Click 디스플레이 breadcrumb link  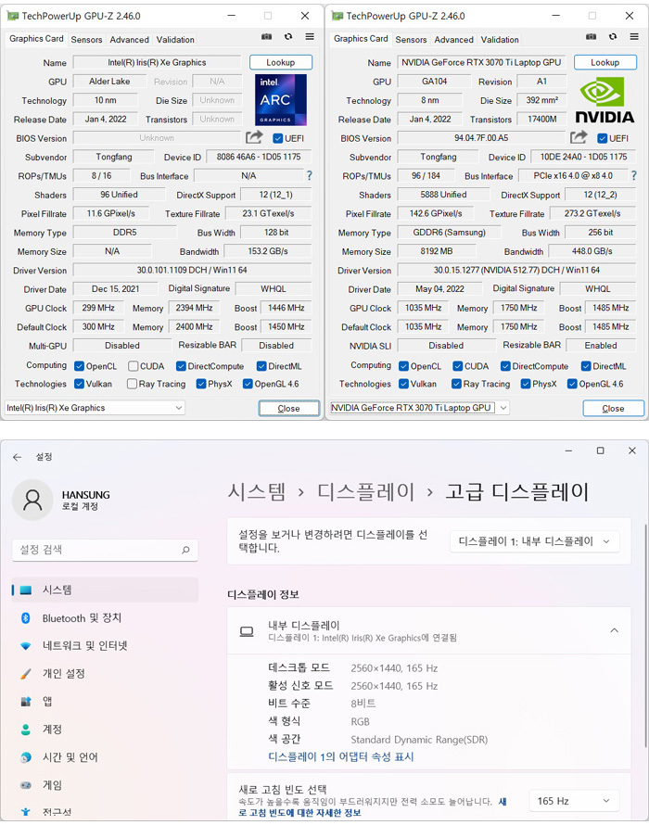coord(365,491)
